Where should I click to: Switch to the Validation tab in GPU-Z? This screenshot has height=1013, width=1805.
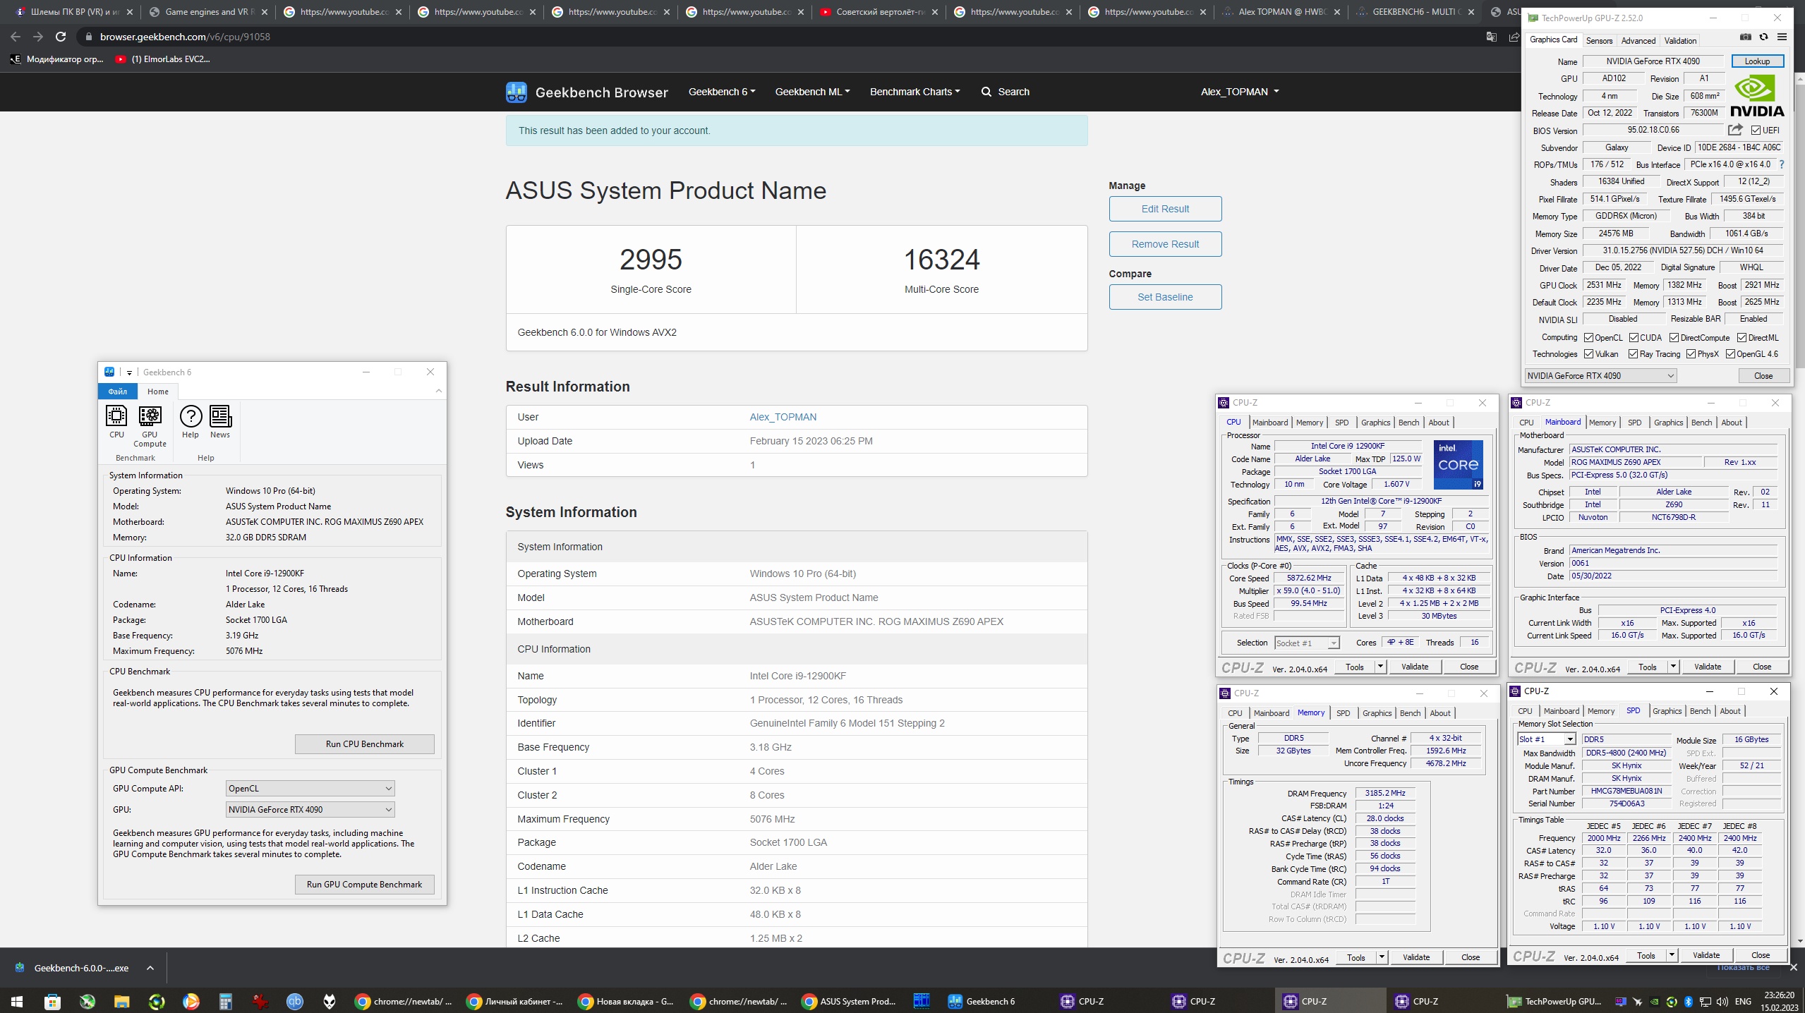coord(1680,41)
